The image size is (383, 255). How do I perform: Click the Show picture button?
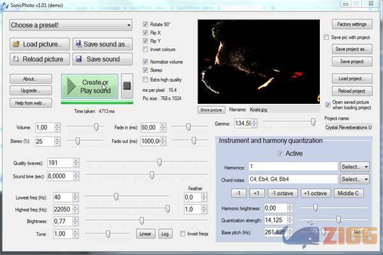pos(211,110)
